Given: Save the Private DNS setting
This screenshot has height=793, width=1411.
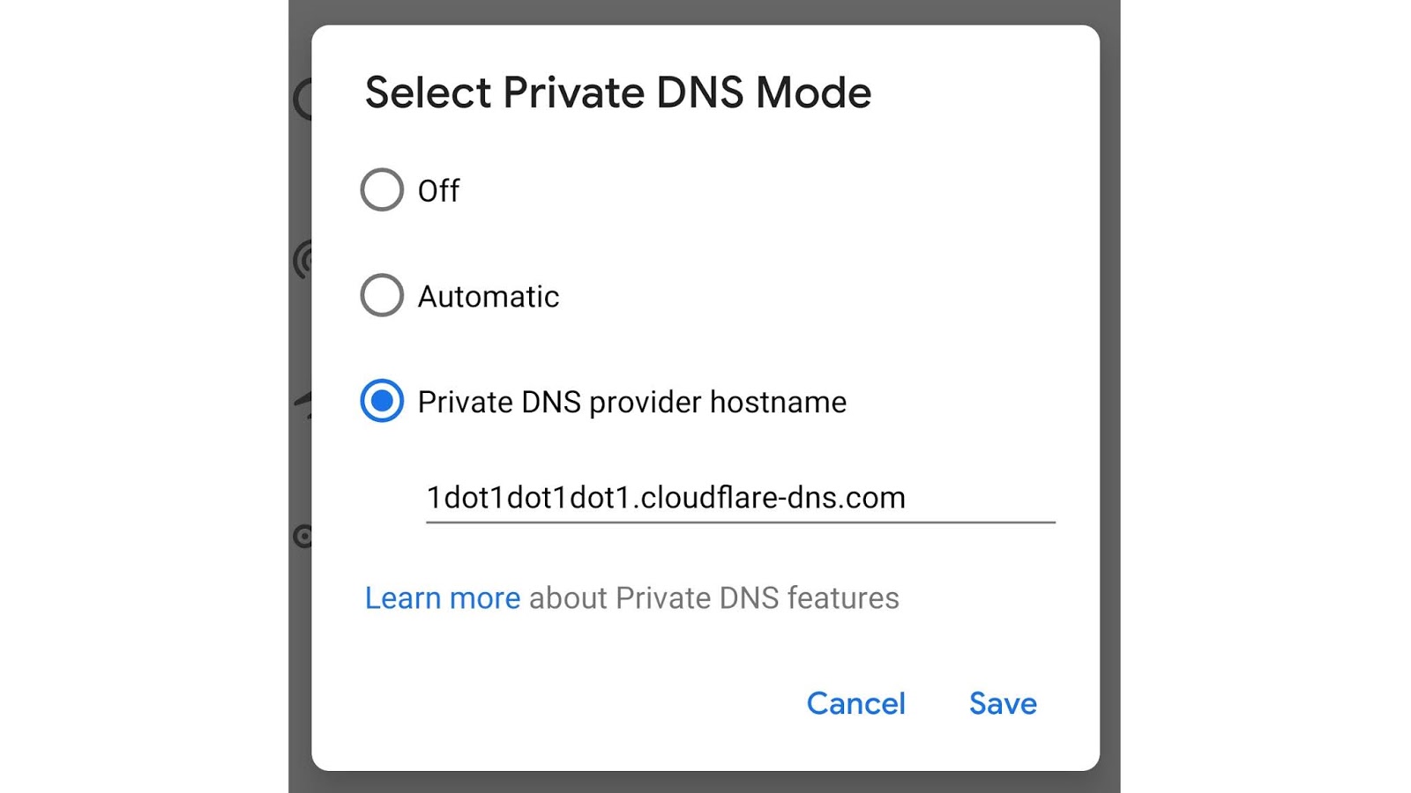Looking at the screenshot, I should click(1002, 703).
